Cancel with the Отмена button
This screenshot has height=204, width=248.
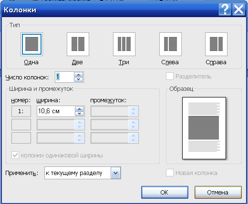(x=218, y=192)
